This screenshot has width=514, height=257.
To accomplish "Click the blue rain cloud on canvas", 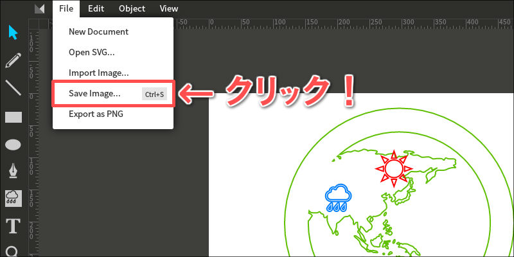I will pyautogui.click(x=339, y=197).
